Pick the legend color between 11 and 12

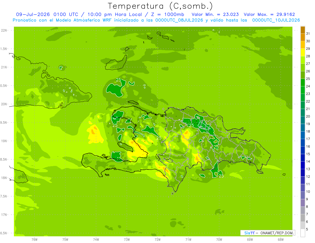coord(303,180)
